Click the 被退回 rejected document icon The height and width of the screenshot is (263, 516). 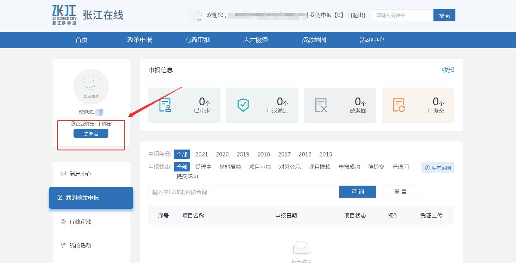click(321, 105)
